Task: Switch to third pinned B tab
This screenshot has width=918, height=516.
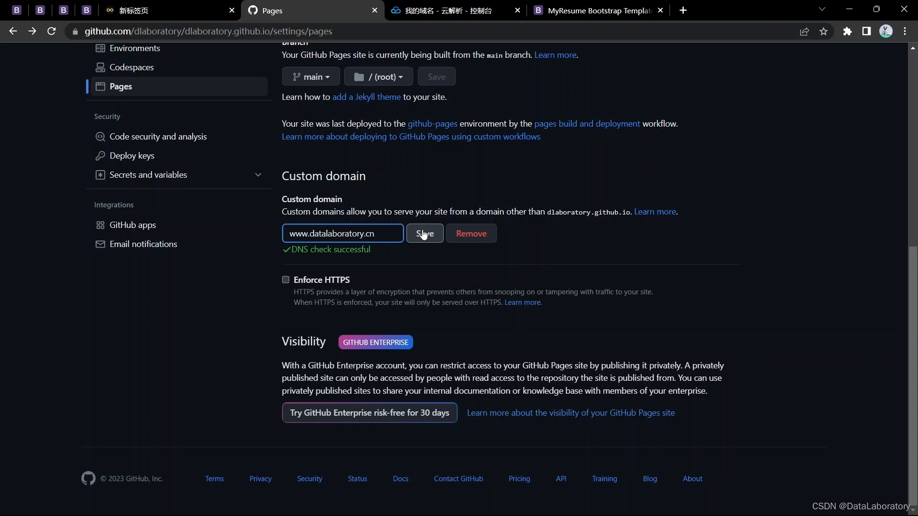Action: coord(64,11)
